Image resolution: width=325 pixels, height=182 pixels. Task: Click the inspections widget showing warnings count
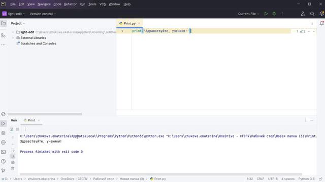click(x=301, y=31)
